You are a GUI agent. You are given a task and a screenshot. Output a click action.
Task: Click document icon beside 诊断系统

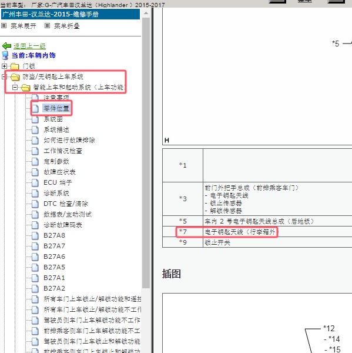point(35,193)
